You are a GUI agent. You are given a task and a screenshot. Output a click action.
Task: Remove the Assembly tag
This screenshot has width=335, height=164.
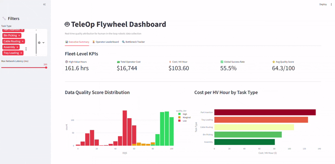17,47
